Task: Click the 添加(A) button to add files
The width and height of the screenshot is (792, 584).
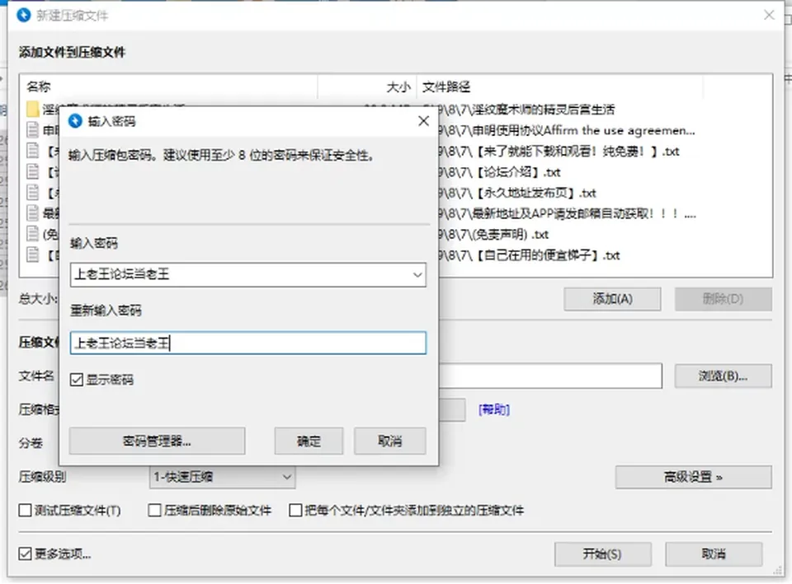Action: (612, 299)
